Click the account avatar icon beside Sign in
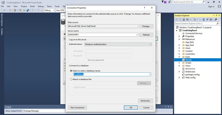The height and width of the screenshot is (115, 222). (219, 6)
